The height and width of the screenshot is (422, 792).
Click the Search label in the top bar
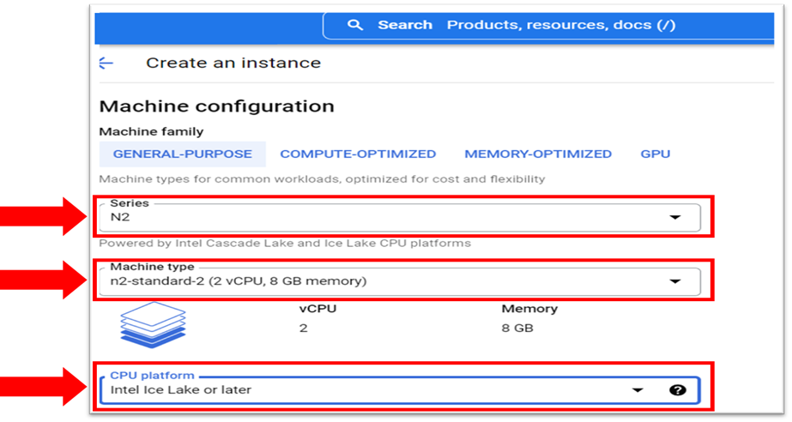405,25
